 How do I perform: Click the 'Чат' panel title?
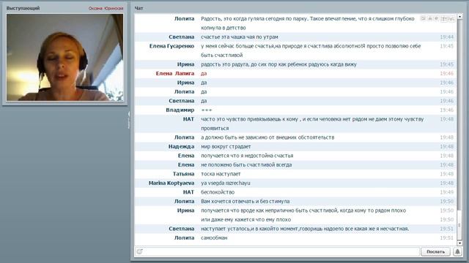click(139, 8)
